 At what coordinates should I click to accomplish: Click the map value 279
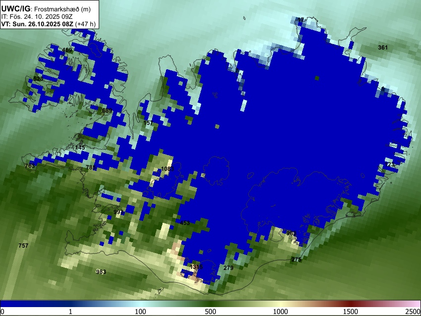point(228,267)
